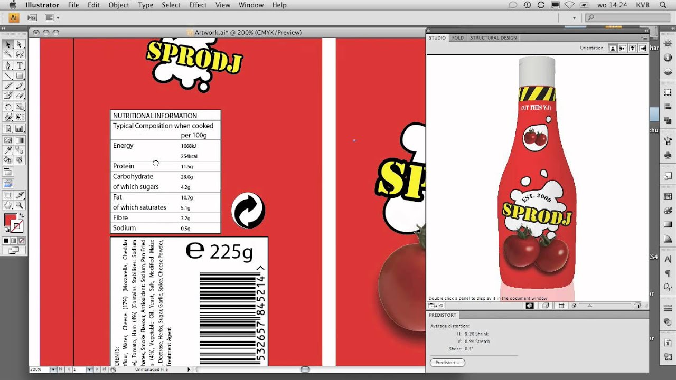Open Spotlight search in menu bar
The image size is (676, 380).
[x=662, y=5]
